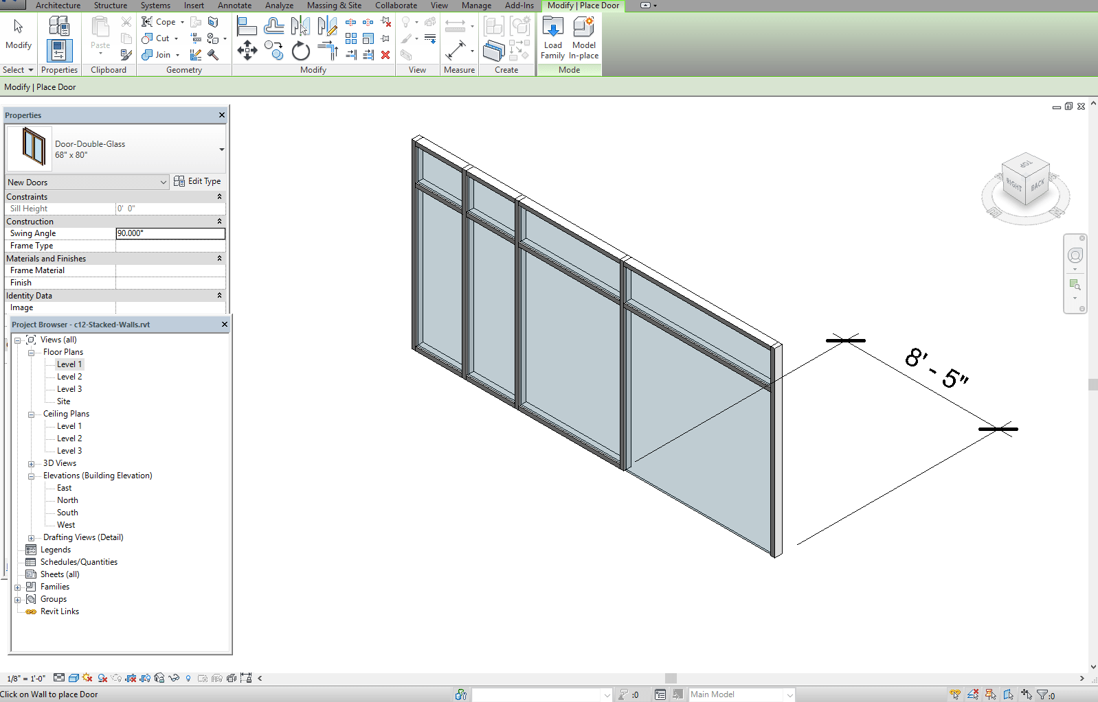The image size is (1098, 702).
Task: Toggle Sun Path off/on icon
Action: coord(88,678)
